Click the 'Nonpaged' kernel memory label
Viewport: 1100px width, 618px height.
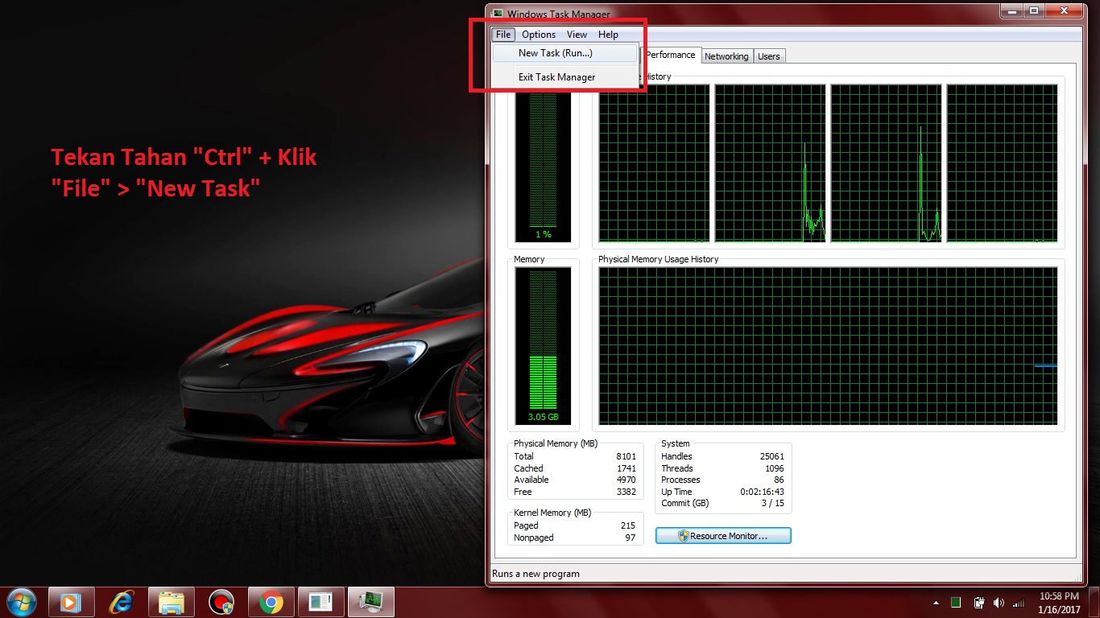pos(534,538)
